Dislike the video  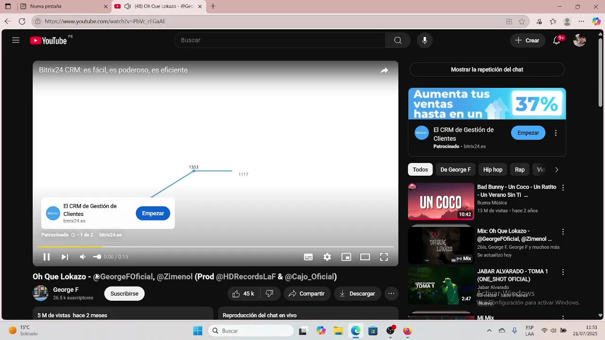point(269,294)
